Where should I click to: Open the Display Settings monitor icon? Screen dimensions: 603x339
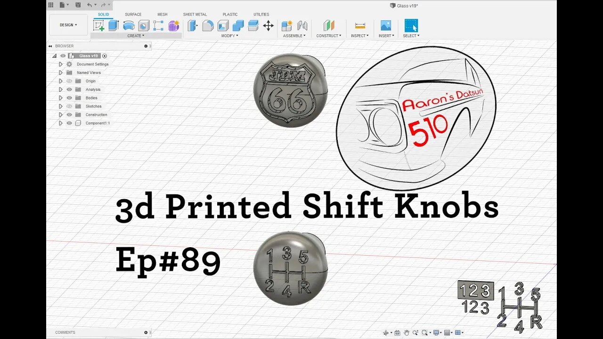coord(437,332)
